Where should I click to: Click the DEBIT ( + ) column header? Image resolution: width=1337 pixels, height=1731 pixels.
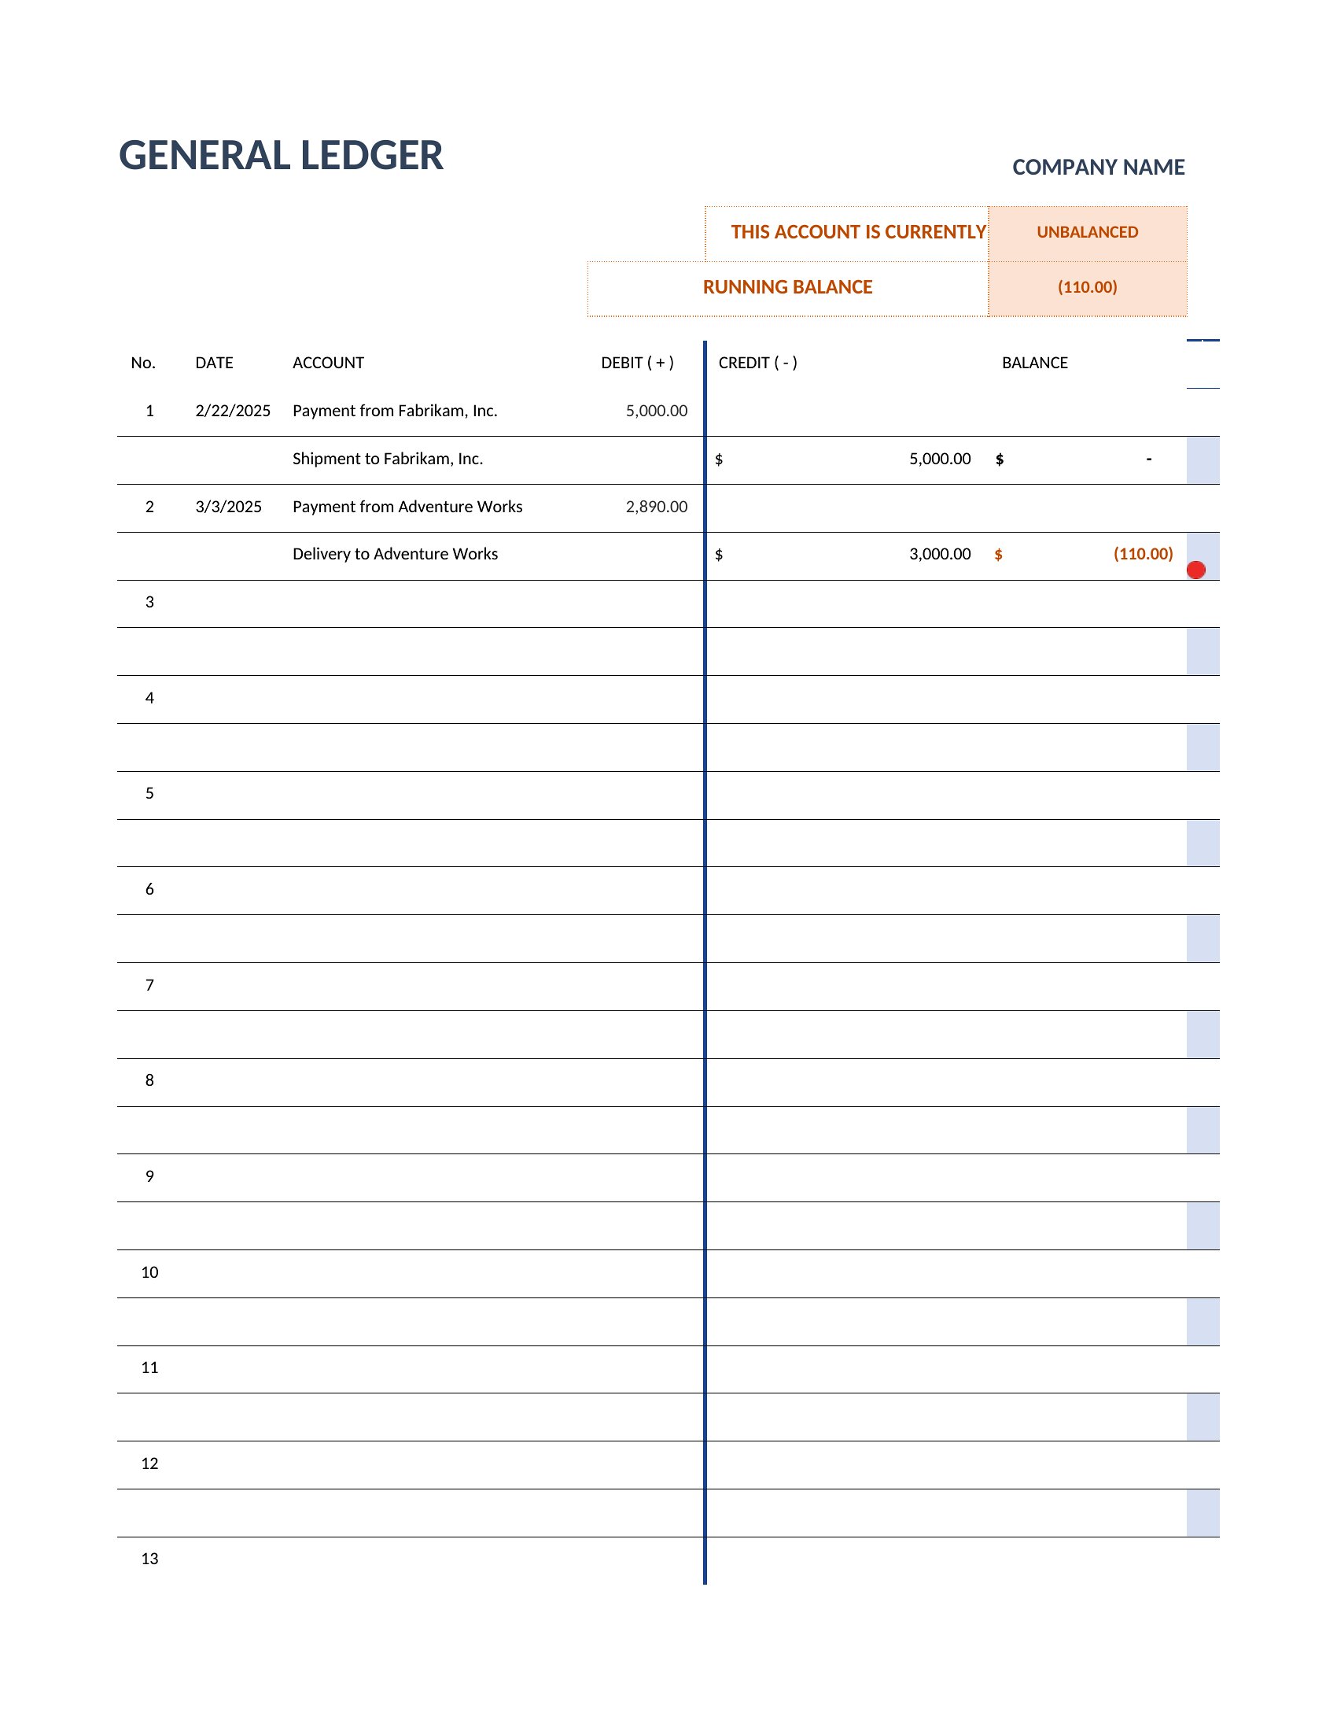[x=637, y=363]
